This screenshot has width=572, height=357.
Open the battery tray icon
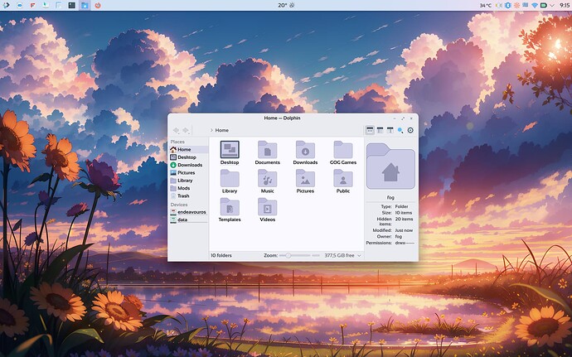click(544, 5)
